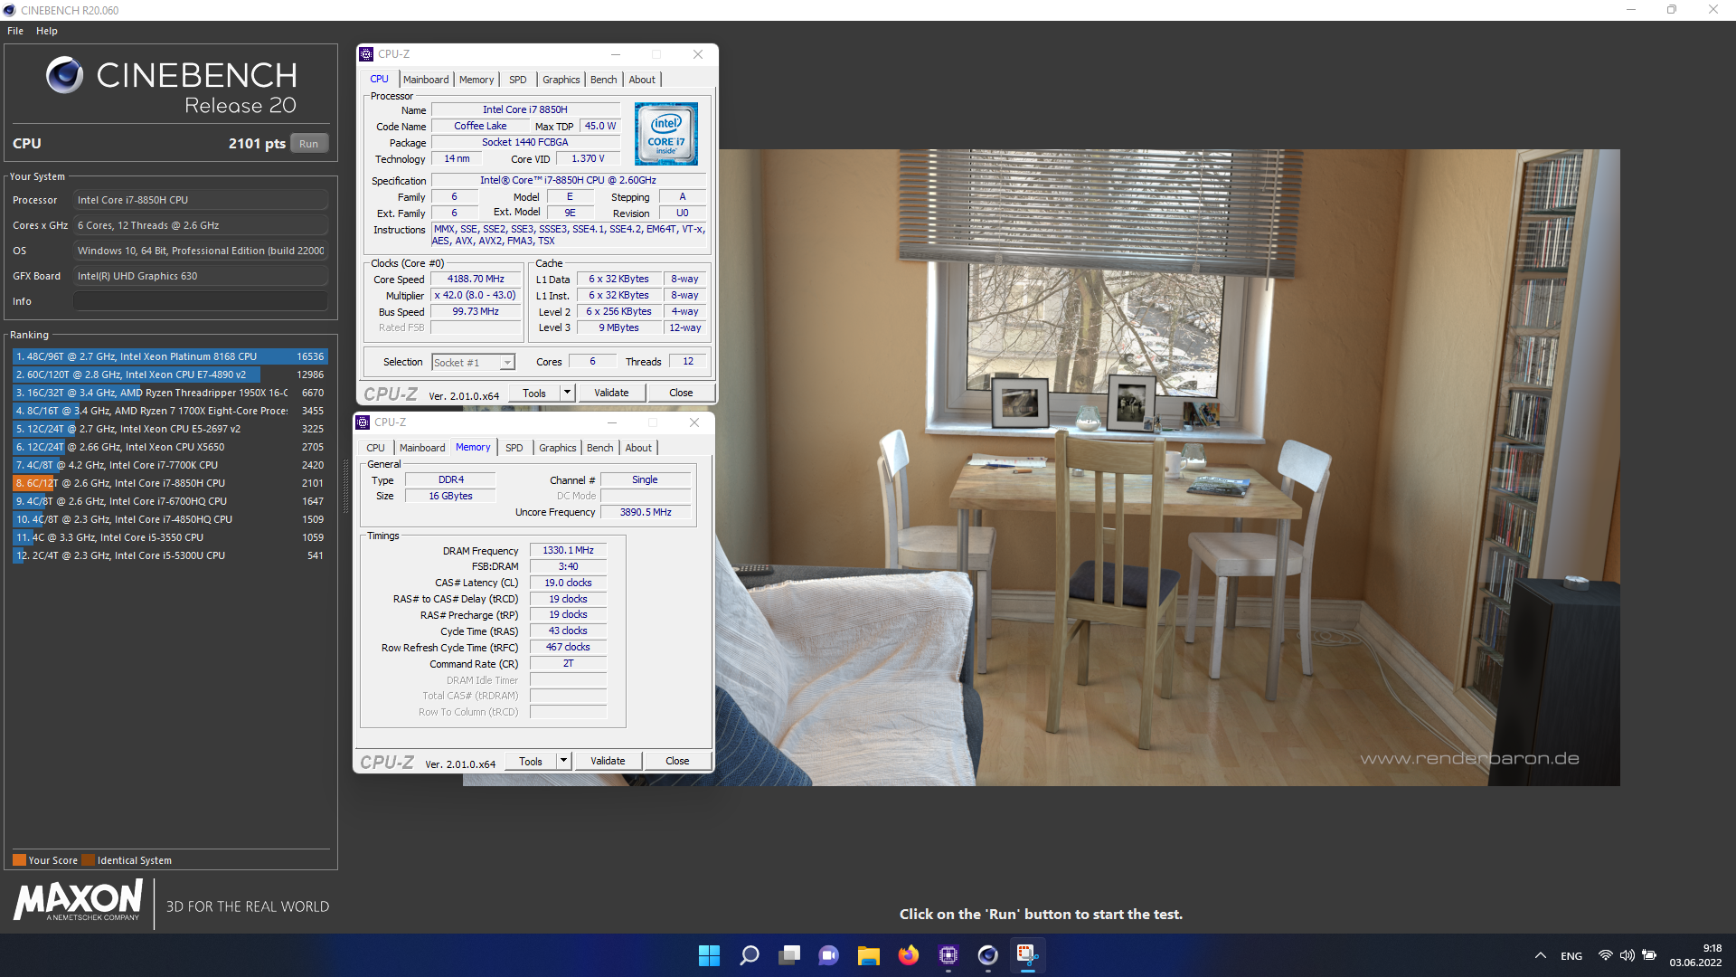Image resolution: width=1736 pixels, height=977 pixels.
Task: Open the Chat app on taskbar
Action: click(x=828, y=955)
